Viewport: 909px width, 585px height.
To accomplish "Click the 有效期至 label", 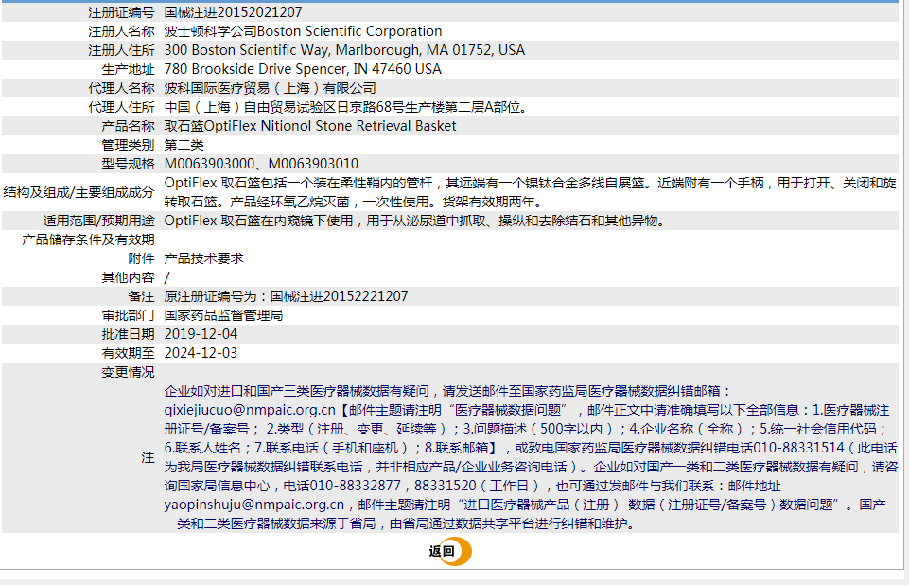I will pyautogui.click(x=128, y=353).
